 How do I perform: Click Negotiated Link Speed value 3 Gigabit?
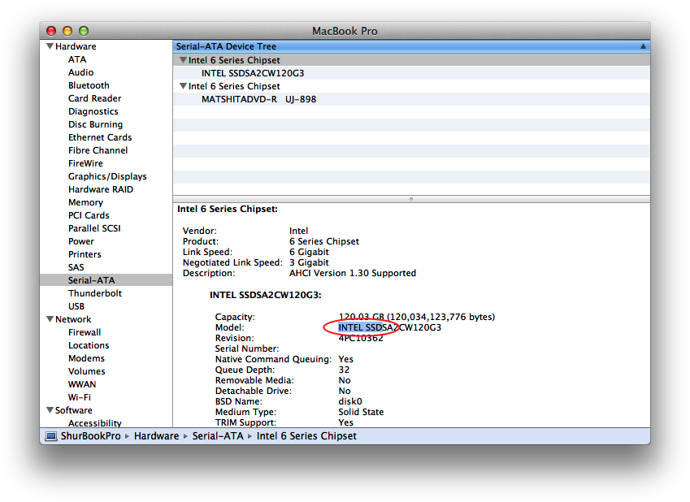[309, 262]
